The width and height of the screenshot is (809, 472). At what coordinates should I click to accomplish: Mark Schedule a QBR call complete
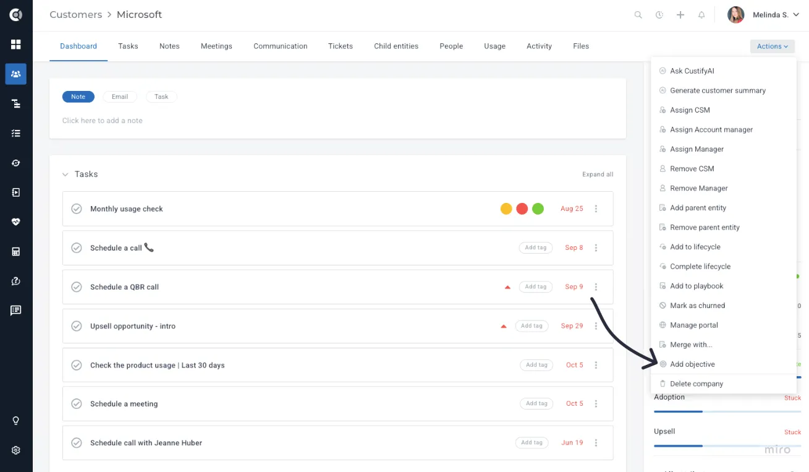(x=77, y=287)
